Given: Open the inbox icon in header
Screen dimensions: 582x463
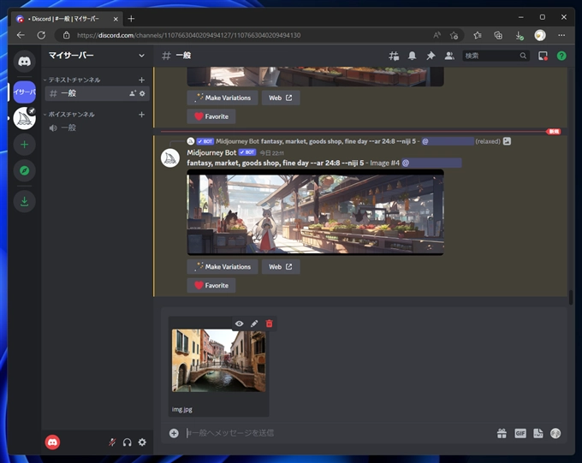Looking at the screenshot, I should (543, 56).
